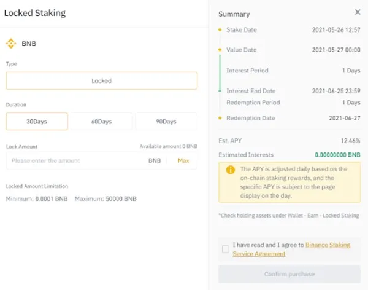Click the Estimated Interests BNB amount
This screenshot has width=368, height=290.
click(x=337, y=155)
